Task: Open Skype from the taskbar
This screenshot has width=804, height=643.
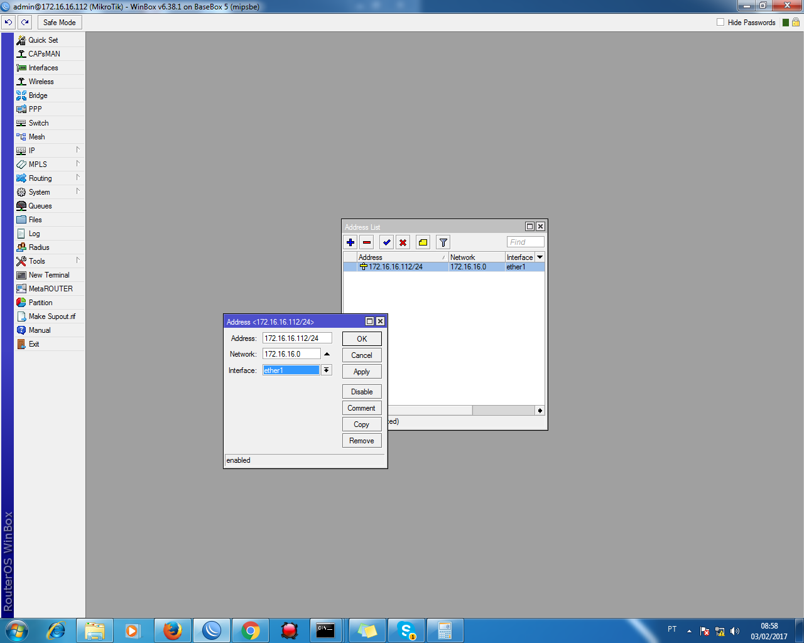Action: point(406,630)
